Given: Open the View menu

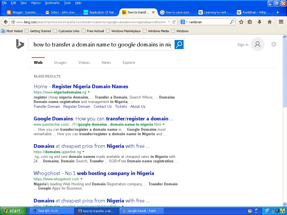Looking at the screenshot, I should (x=24, y=3).
